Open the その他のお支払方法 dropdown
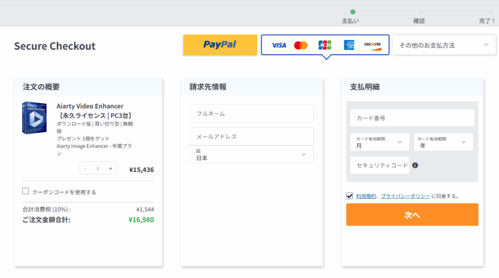Screen dimensions: 499x278 tap(444, 45)
